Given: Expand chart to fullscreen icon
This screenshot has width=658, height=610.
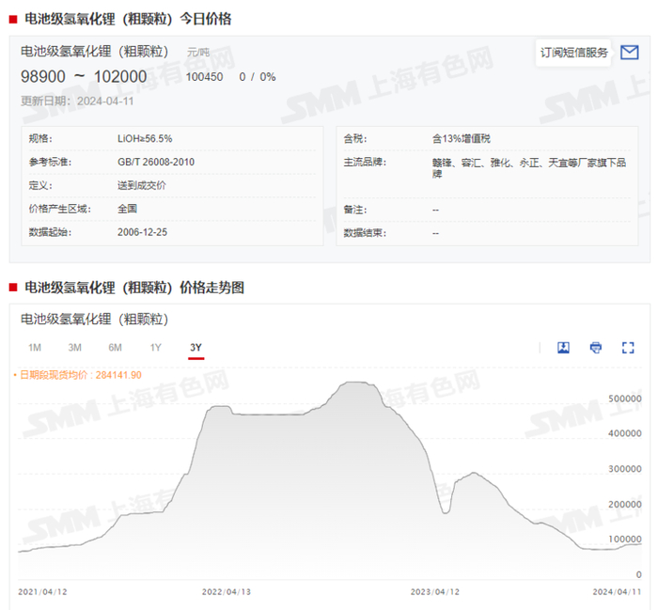Looking at the screenshot, I should (628, 348).
